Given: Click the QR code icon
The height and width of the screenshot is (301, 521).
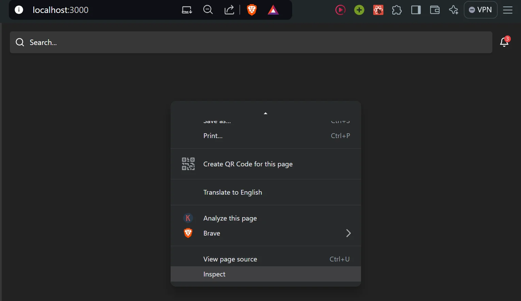Looking at the screenshot, I should pyautogui.click(x=188, y=164).
